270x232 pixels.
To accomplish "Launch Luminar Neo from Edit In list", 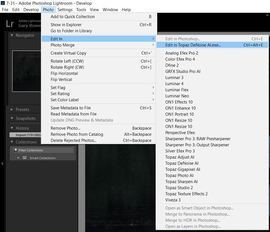I will click(177, 96).
